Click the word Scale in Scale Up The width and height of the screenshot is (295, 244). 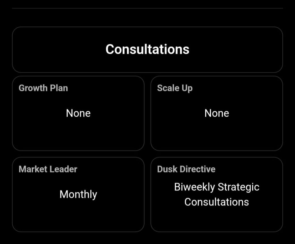[168, 88]
